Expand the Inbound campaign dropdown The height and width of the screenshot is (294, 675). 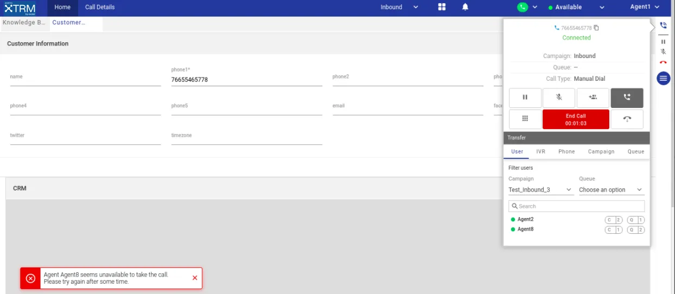pos(399,7)
